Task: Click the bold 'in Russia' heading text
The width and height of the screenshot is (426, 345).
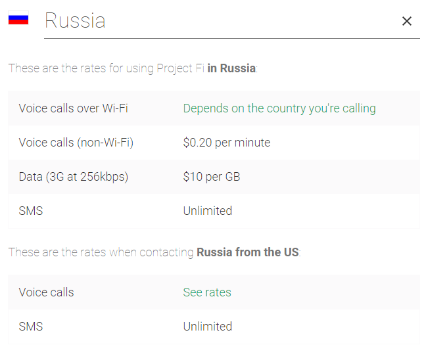Action: [231, 68]
